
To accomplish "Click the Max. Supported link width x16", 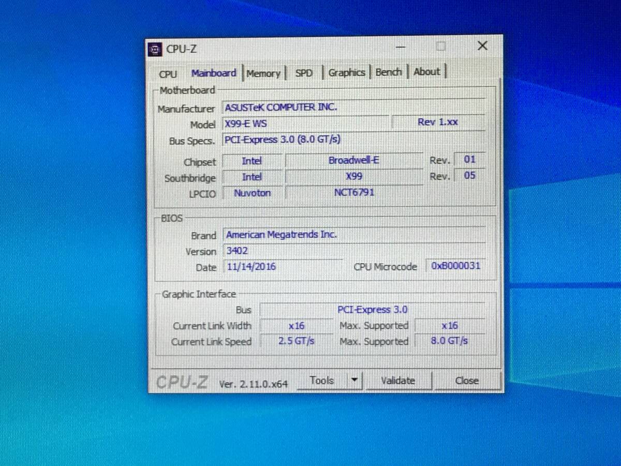I will [450, 325].
